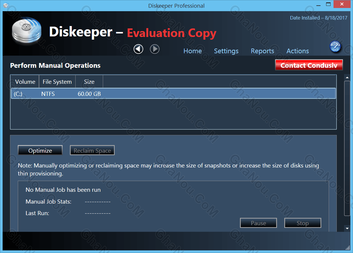Sort by the File System column header
353x253 pixels.
[57, 82]
